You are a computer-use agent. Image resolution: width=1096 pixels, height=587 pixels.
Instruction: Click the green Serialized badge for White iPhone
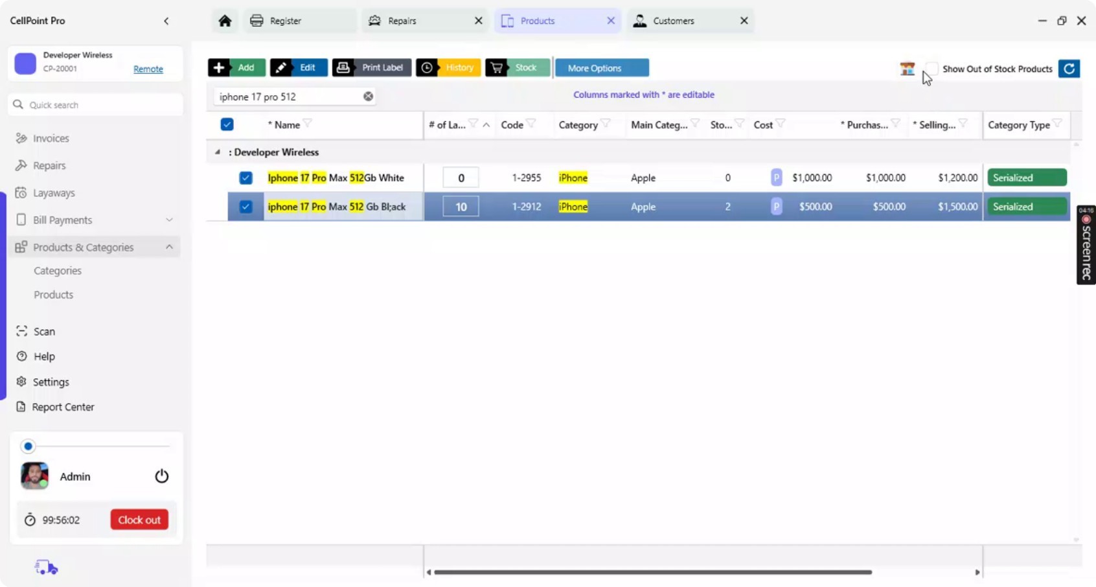click(1027, 178)
